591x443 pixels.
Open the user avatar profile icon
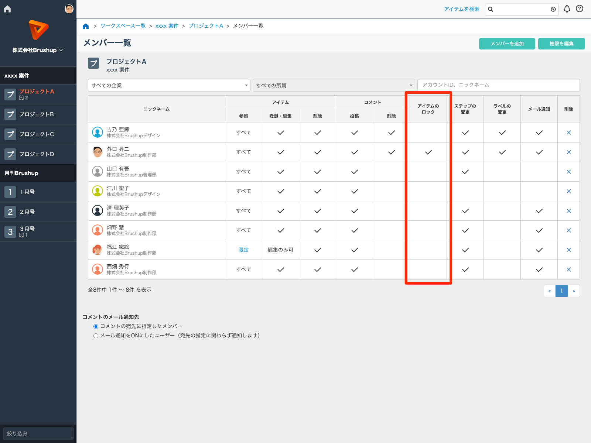pyautogui.click(x=69, y=9)
